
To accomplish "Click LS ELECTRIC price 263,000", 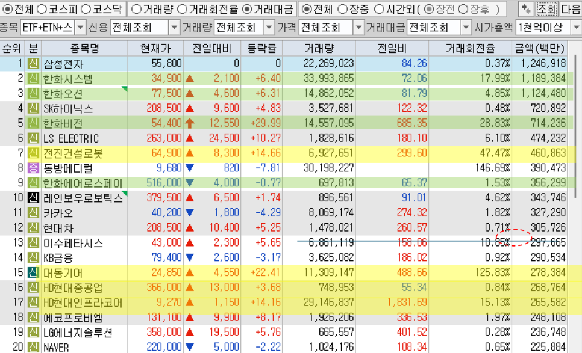I will (164, 138).
